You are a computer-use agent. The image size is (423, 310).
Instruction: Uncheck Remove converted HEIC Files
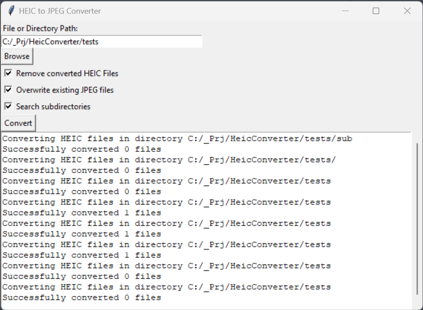[8, 73]
